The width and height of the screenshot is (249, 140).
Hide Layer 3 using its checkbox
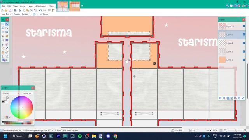pos(244,51)
